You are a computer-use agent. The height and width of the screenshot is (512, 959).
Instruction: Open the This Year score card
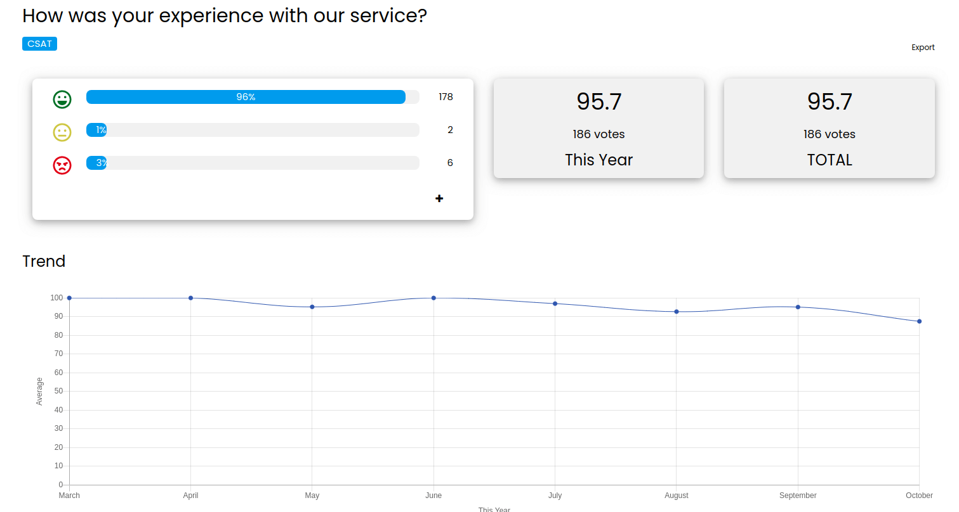tap(599, 129)
